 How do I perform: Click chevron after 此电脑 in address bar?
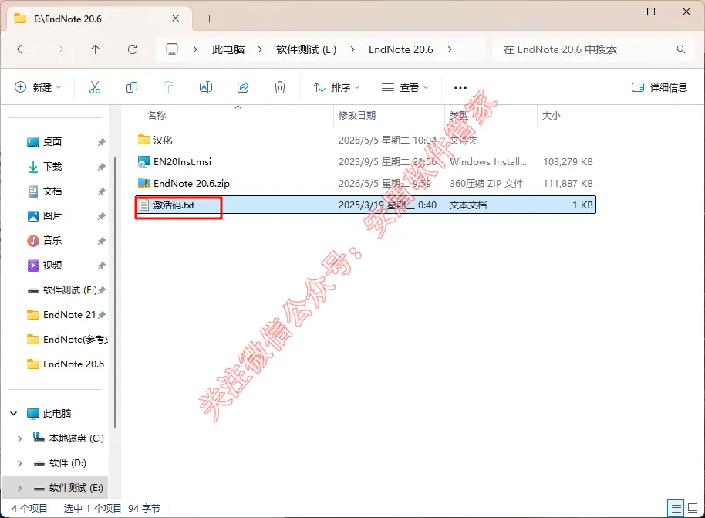point(260,49)
